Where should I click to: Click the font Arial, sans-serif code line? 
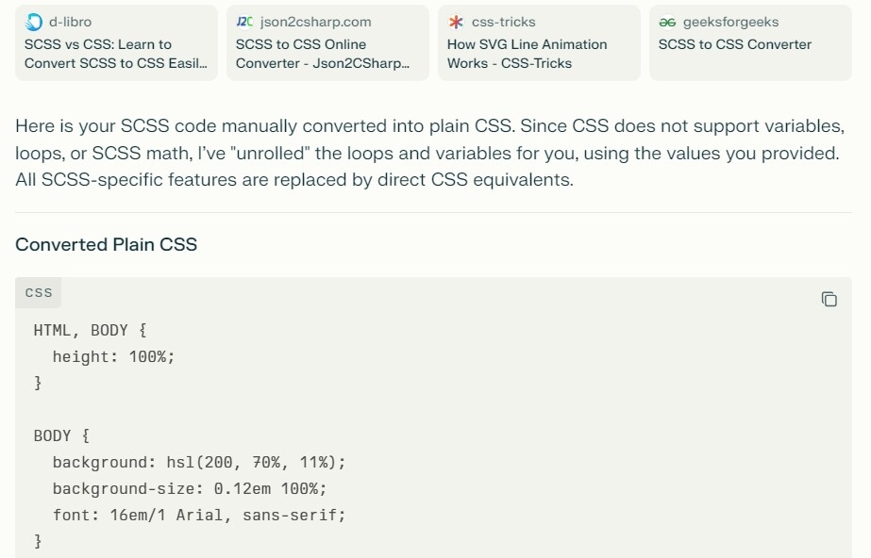[199, 515]
